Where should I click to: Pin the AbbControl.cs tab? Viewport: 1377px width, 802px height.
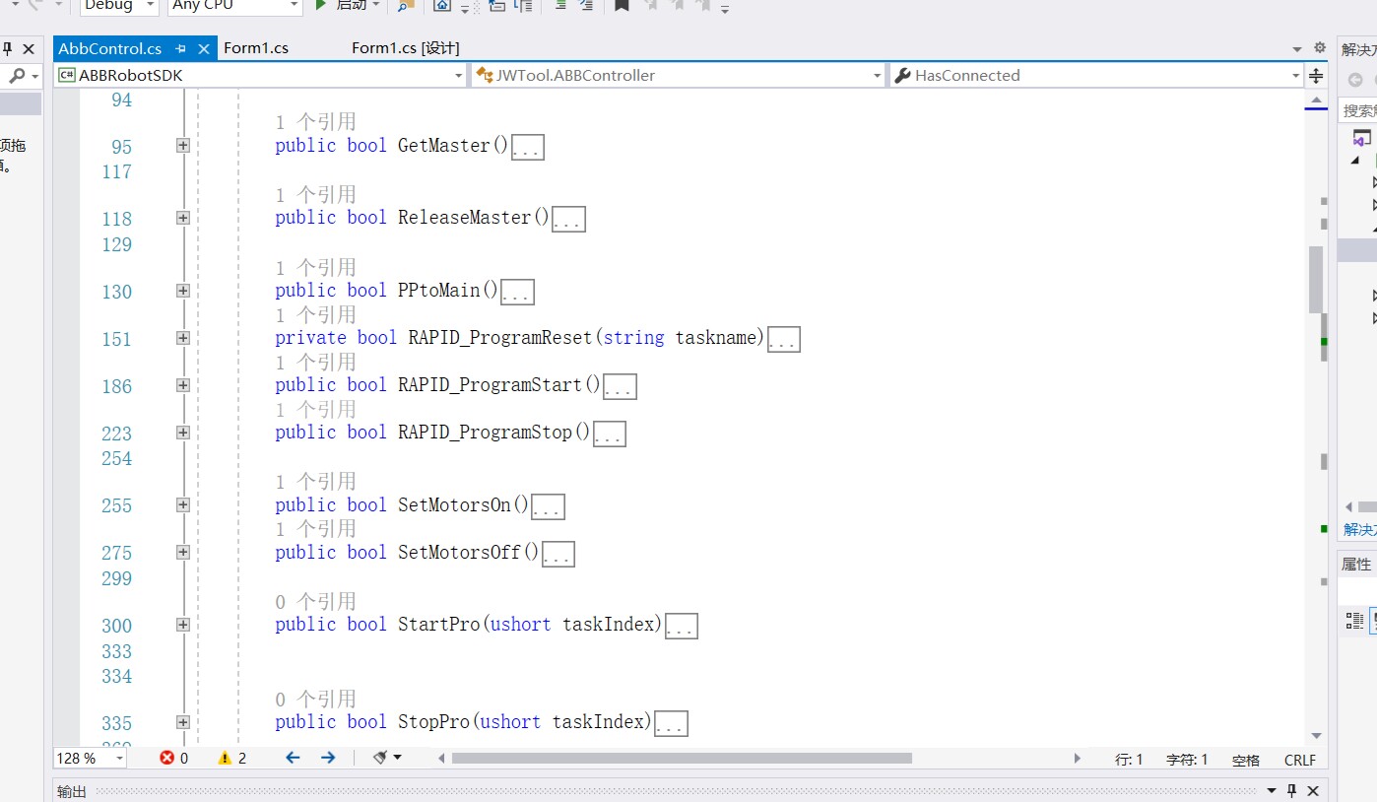[181, 48]
